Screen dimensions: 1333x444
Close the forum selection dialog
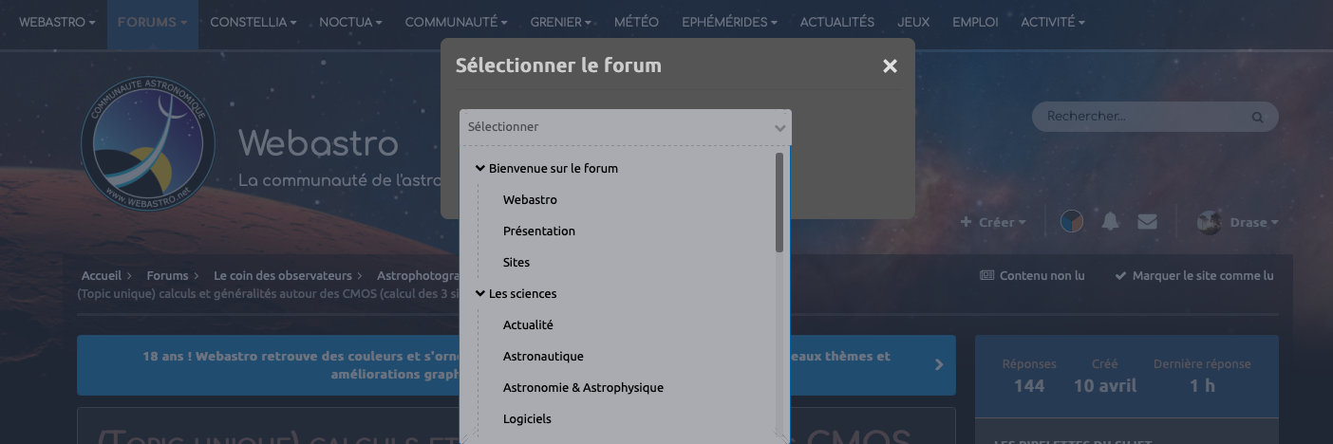tap(890, 66)
